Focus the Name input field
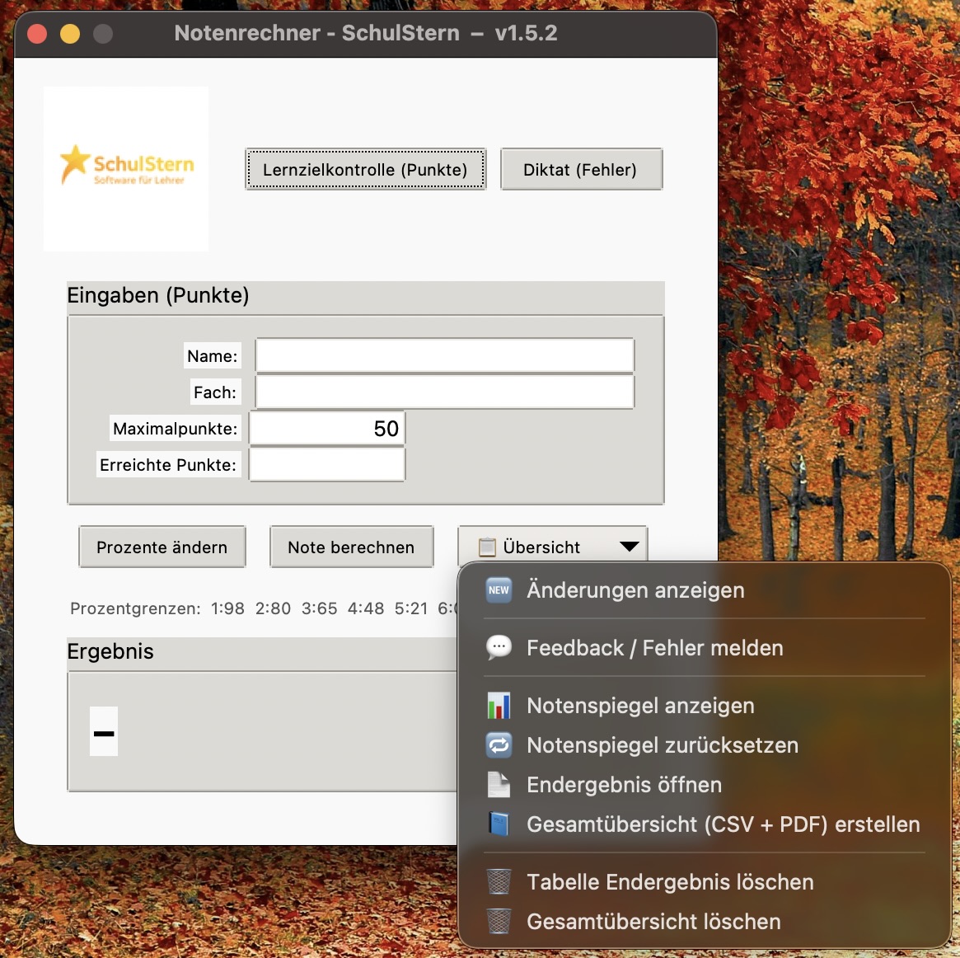The width and height of the screenshot is (960, 958). tap(444, 356)
